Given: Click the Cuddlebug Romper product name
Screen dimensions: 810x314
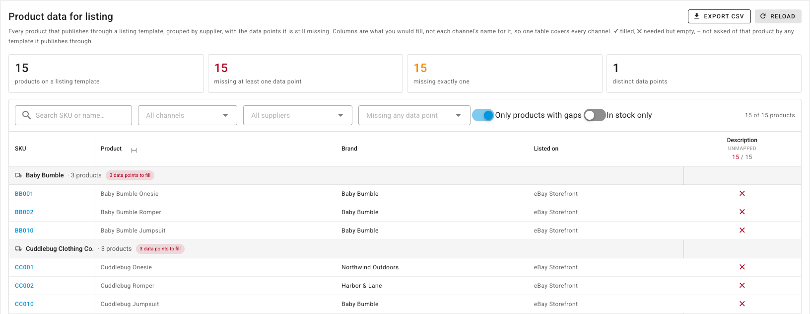Looking at the screenshot, I should point(128,286).
